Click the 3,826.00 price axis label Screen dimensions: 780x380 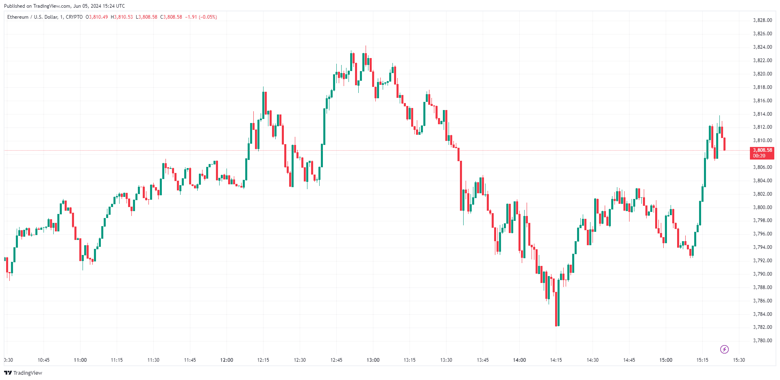click(x=762, y=34)
